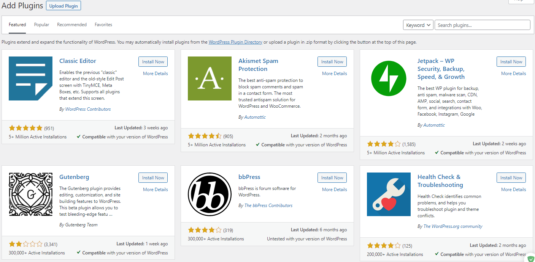Click 'Last Updated: 6 months ago' text
Image resolution: width=535 pixels, height=262 pixels.
point(319,230)
